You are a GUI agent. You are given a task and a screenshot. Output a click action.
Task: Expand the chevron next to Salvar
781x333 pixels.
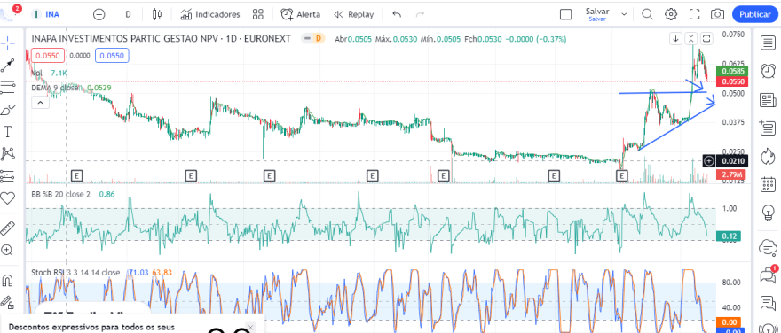pos(624,14)
